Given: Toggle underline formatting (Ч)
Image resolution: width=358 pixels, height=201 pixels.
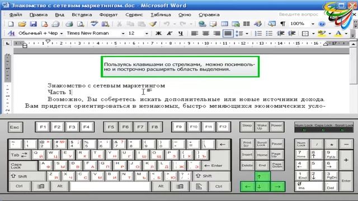Looking at the screenshot, I should coord(181,33).
